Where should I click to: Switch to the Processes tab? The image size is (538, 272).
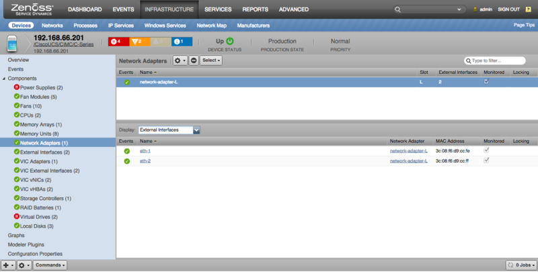point(85,26)
